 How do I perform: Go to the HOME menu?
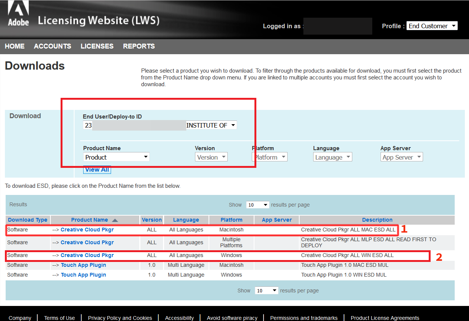coord(15,46)
